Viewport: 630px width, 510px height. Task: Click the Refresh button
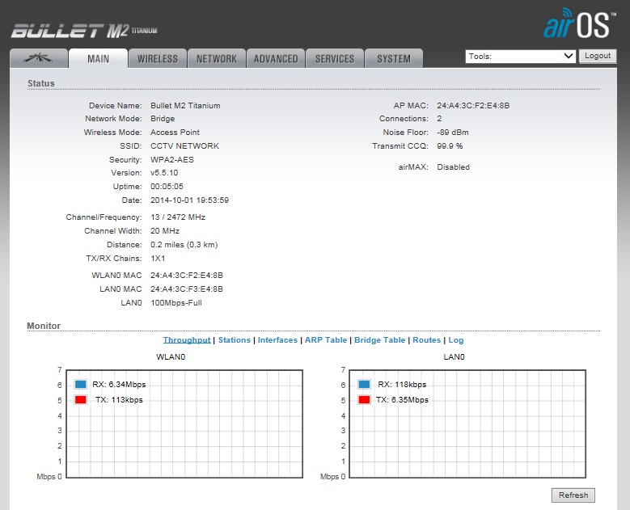tap(573, 495)
